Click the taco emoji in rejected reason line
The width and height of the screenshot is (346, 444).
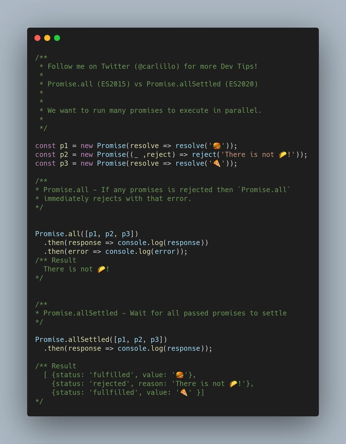tap(233, 384)
